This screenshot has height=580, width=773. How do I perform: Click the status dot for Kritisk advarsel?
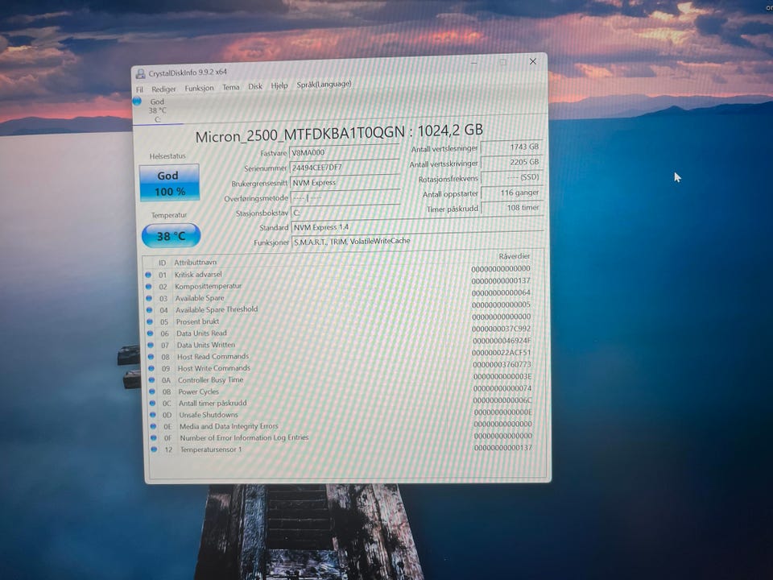tap(148, 275)
